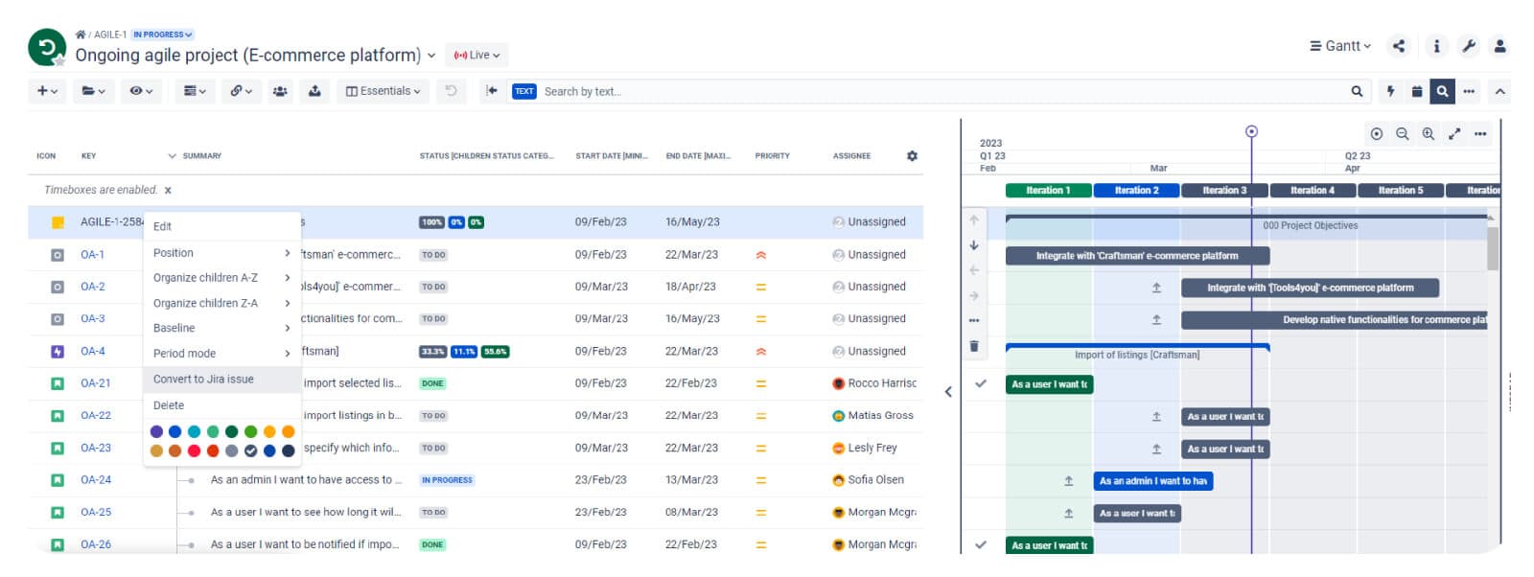The image size is (1534, 577).
Task: Open the share icon in top right
Action: tap(1399, 45)
